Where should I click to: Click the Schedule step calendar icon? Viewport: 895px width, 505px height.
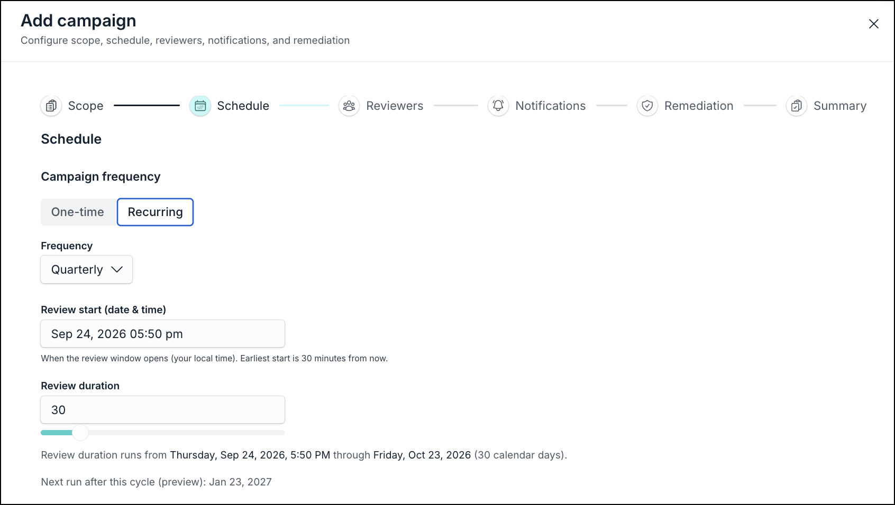point(200,106)
